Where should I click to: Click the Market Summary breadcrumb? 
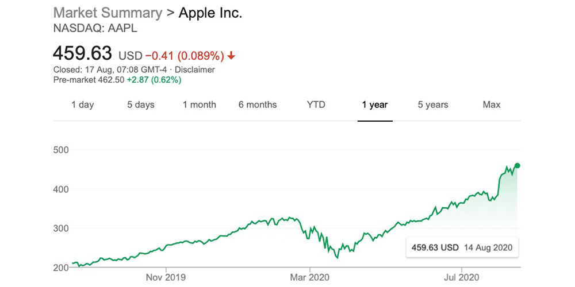(108, 13)
